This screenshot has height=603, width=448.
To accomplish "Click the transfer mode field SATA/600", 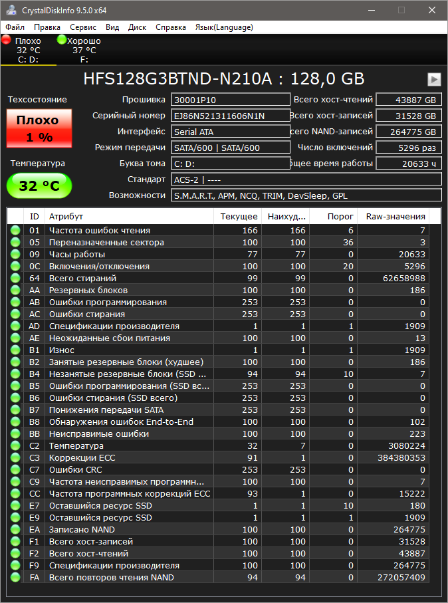I will 231,148.
